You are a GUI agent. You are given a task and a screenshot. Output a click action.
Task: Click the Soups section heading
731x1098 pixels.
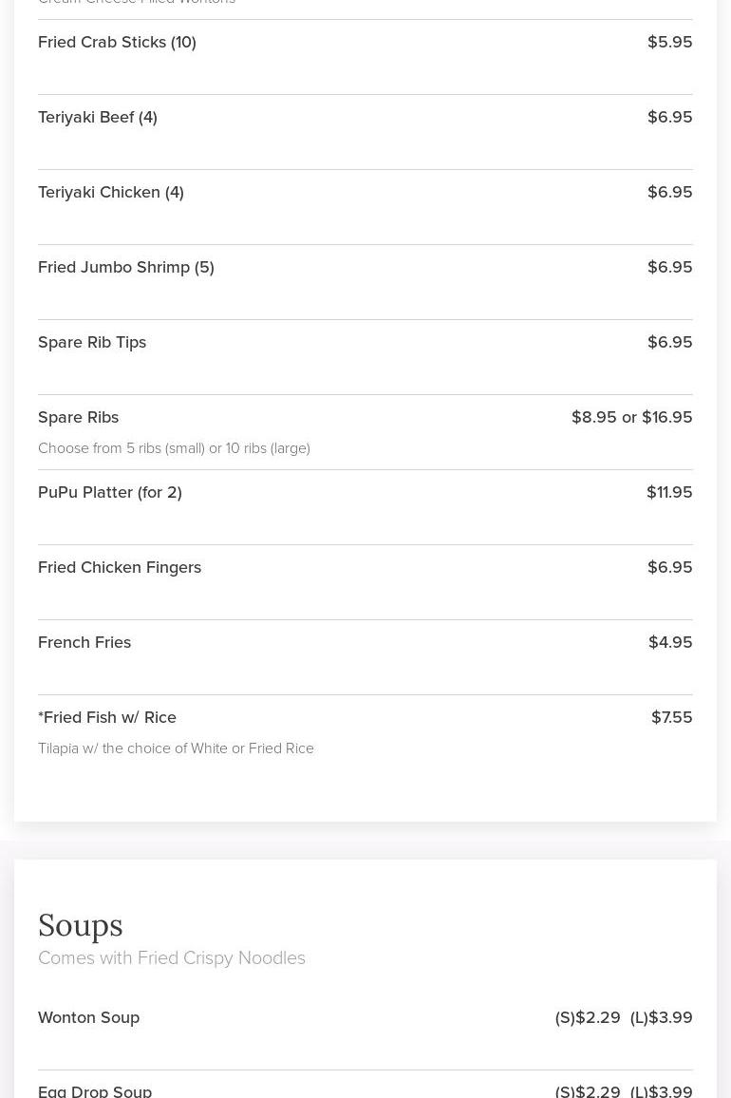tap(81, 925)
